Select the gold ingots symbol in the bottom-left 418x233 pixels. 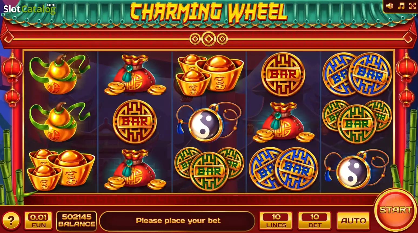point(62,170)
